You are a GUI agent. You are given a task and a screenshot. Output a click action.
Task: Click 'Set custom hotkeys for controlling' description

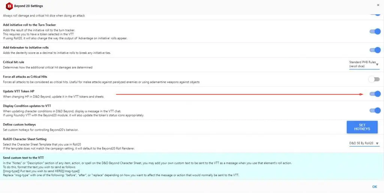[40, 130]
